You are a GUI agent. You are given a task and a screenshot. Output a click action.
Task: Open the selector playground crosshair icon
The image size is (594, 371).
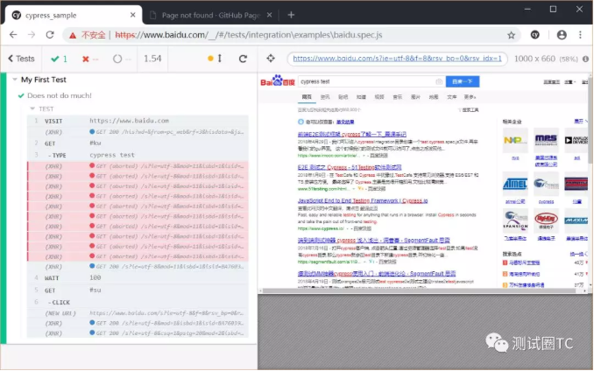(271, 59)
